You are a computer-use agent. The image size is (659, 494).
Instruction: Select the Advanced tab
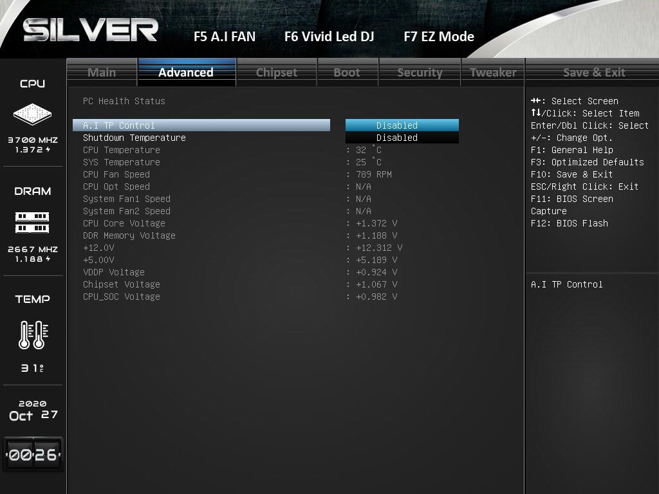click(x=186, y=72)
